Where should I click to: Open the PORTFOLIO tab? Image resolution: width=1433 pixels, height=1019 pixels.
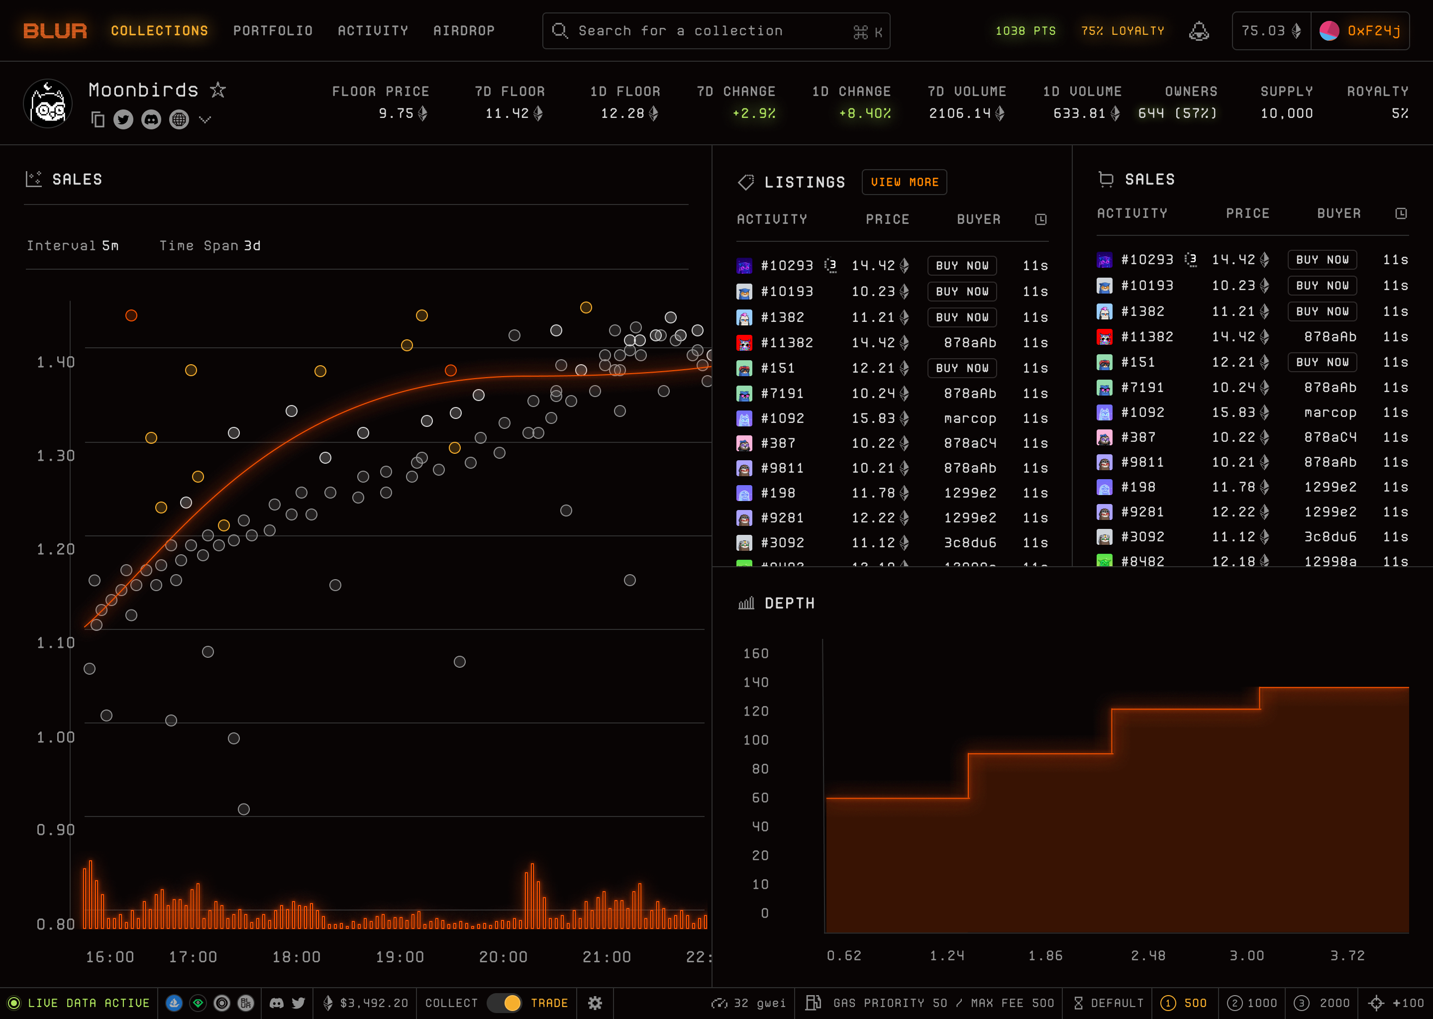pos(273,31)
